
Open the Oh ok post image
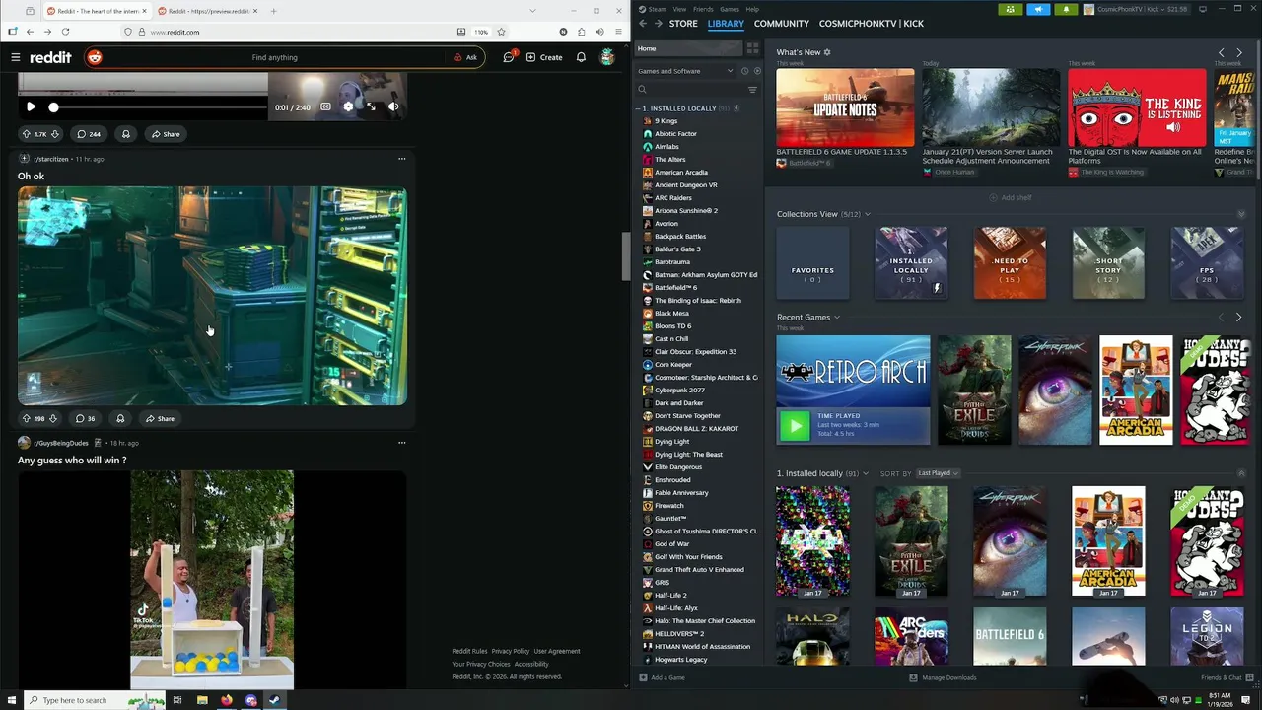point(212,296)
